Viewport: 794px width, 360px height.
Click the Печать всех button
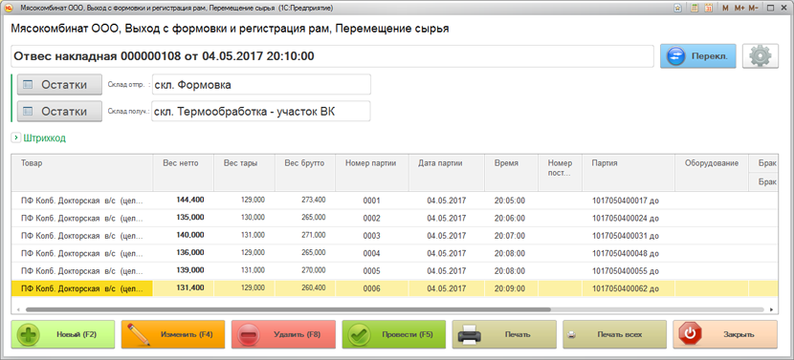pos(614,334)
